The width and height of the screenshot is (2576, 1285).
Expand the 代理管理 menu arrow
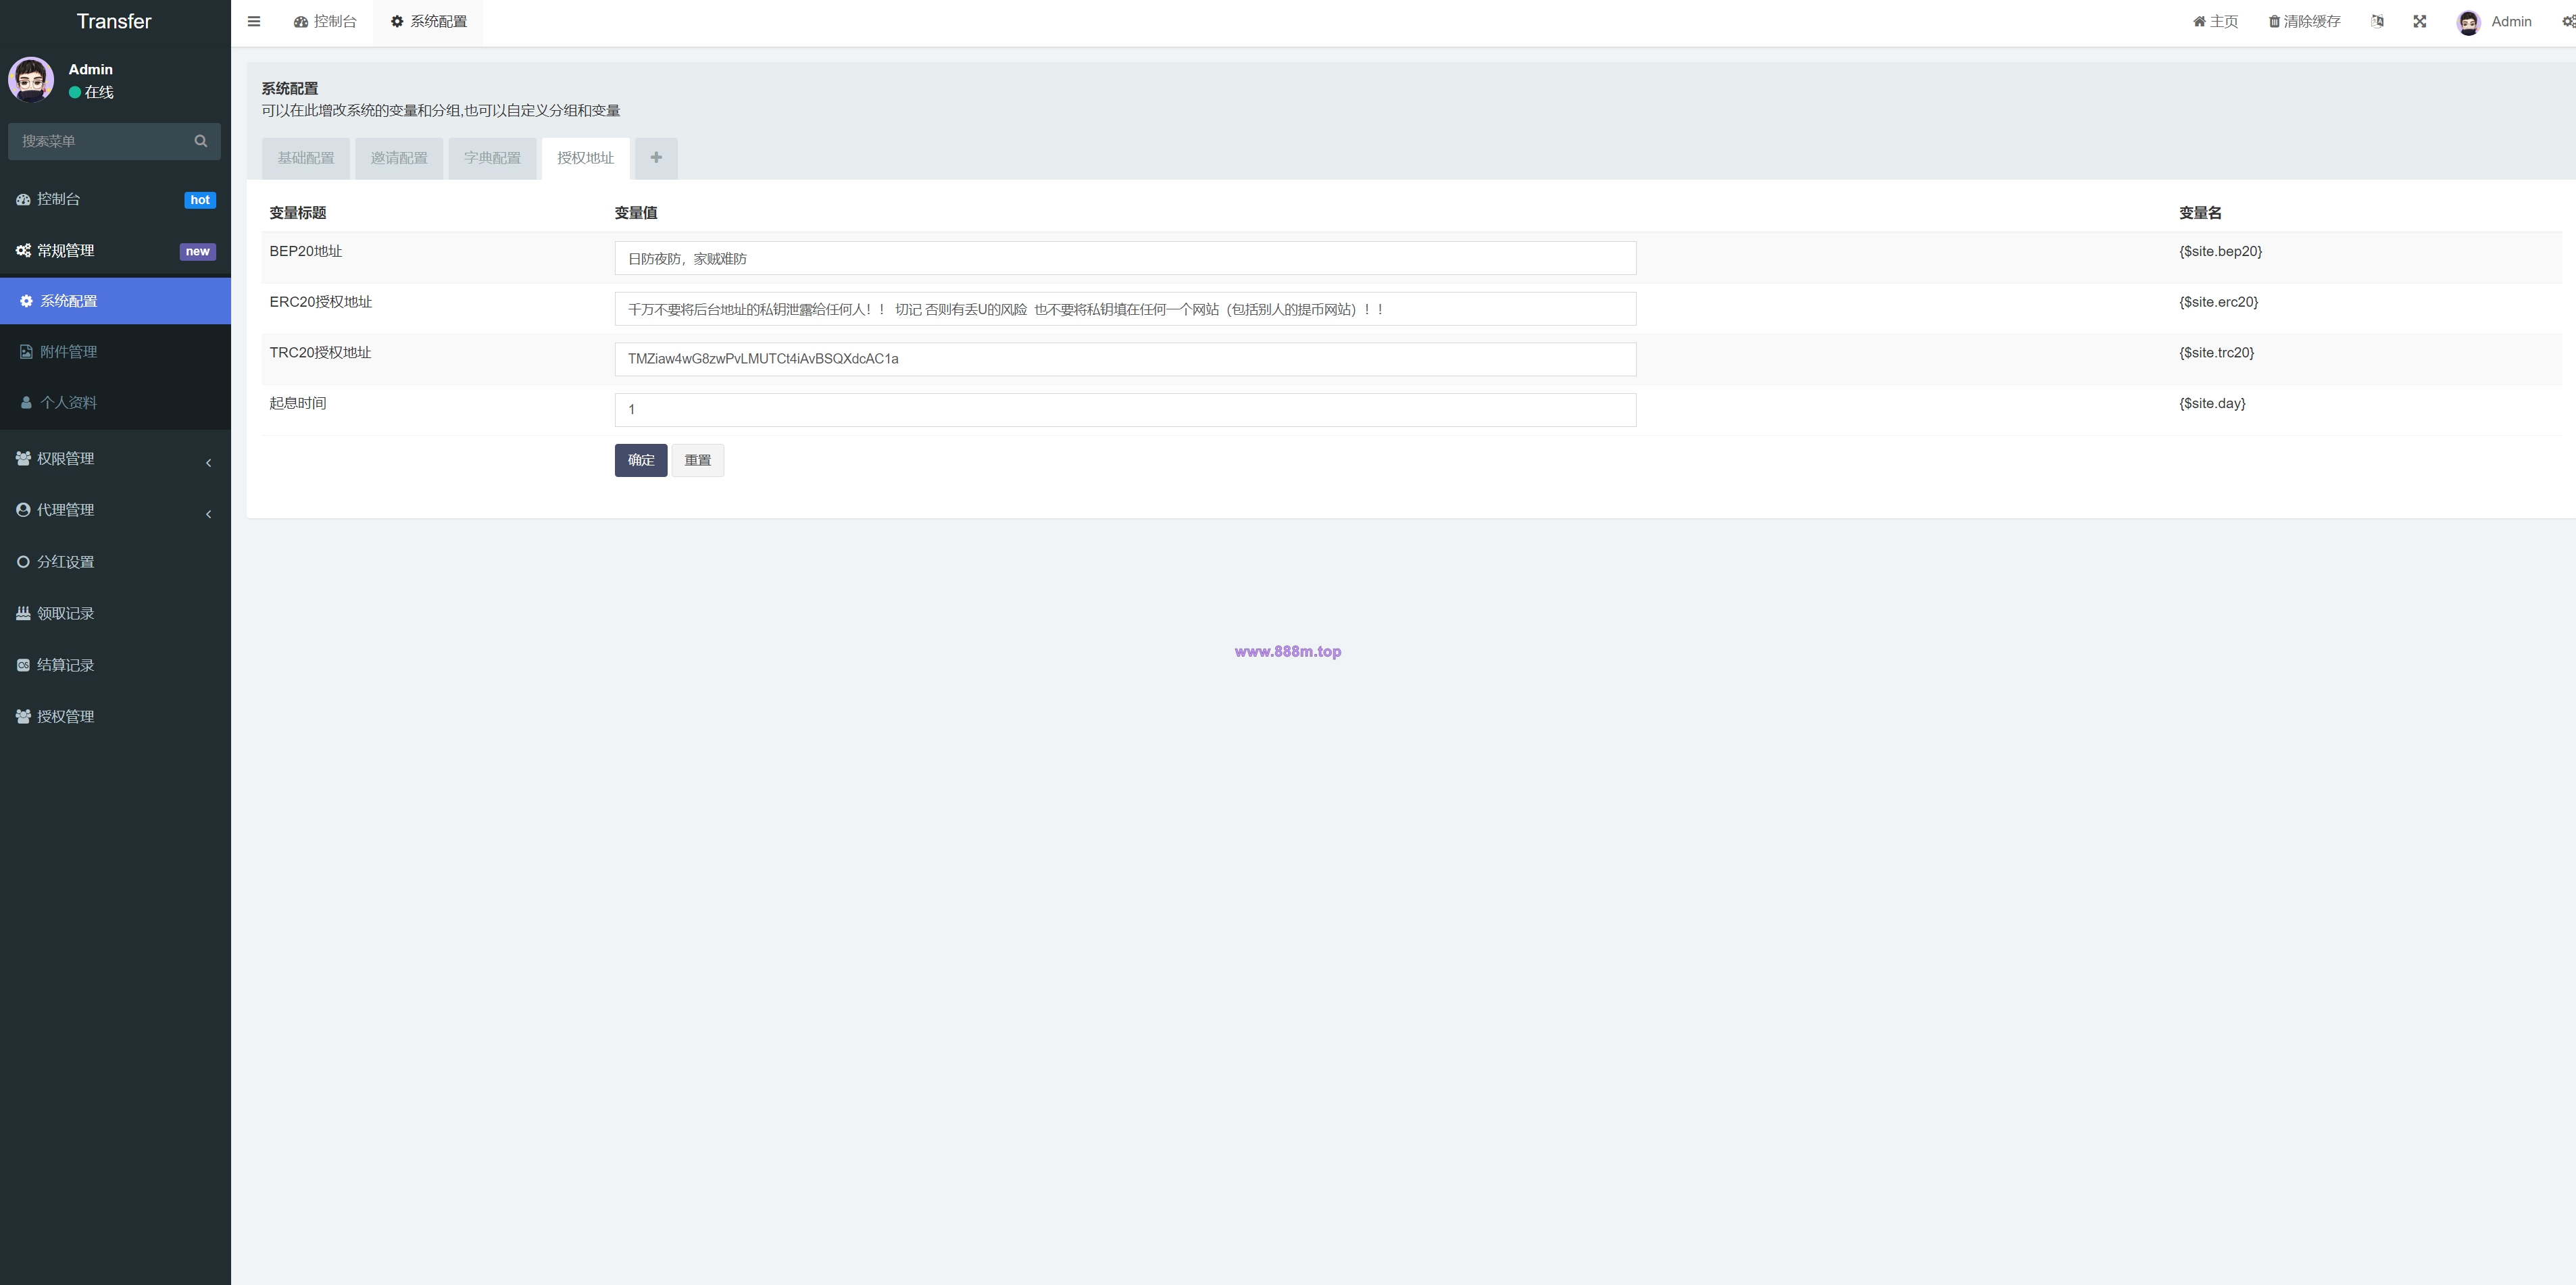click(208, 514)
